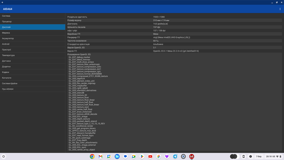Open the Files app on the shelf

[117, 156]
